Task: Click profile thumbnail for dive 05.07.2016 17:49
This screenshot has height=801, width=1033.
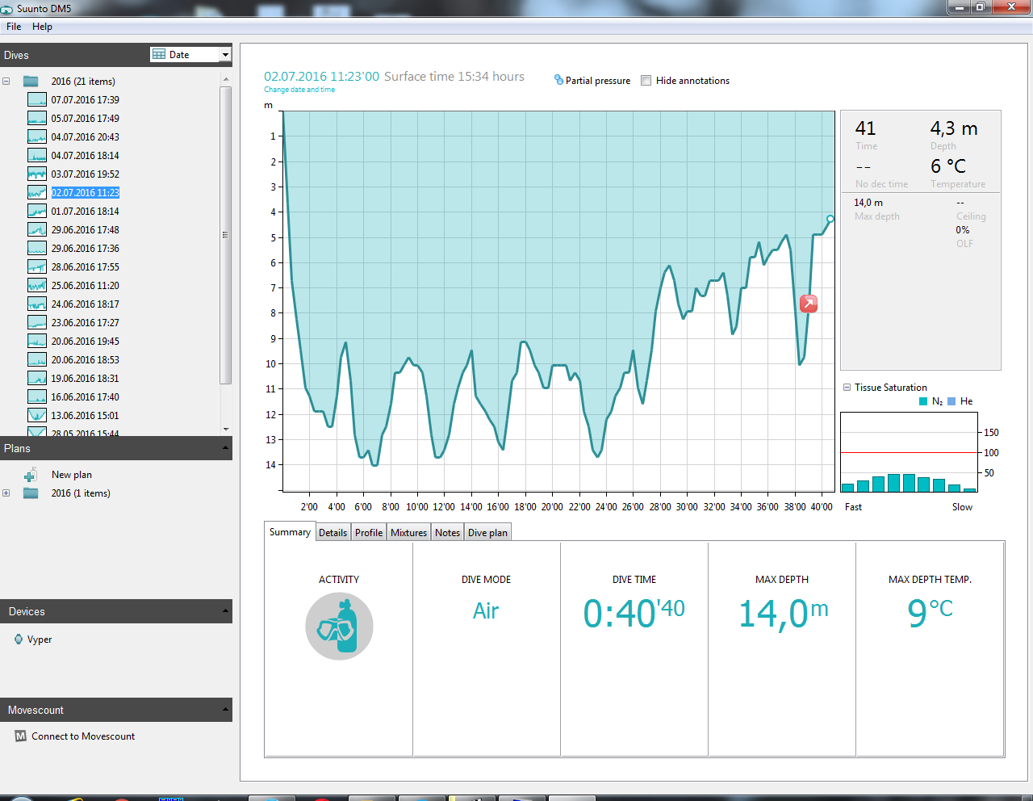Action: (37, 119)
